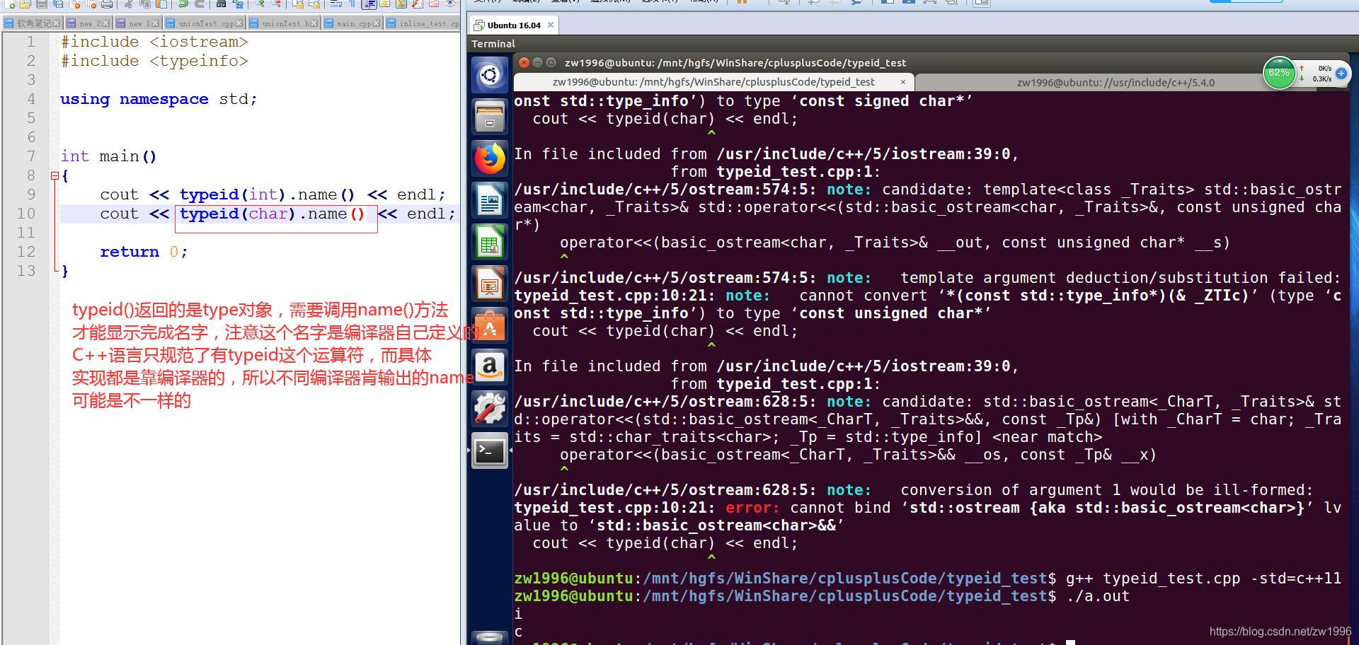Viewport: 1359px width, 645px height.
Task: Launch Firefox from the Ubuntu dock
Action: point(490,158)
